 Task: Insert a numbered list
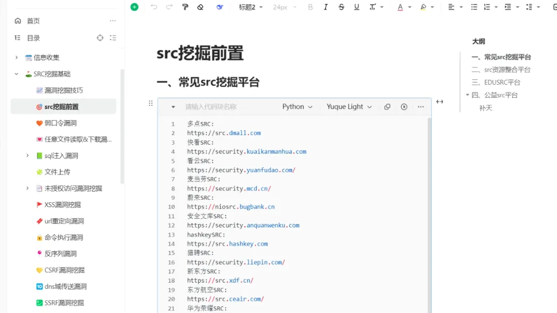(487, 7)
